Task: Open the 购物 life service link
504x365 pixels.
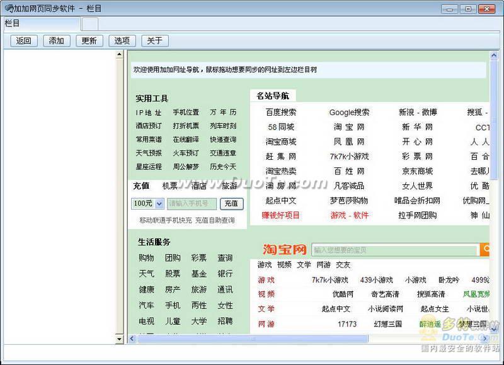Action: tap(146, 258)
